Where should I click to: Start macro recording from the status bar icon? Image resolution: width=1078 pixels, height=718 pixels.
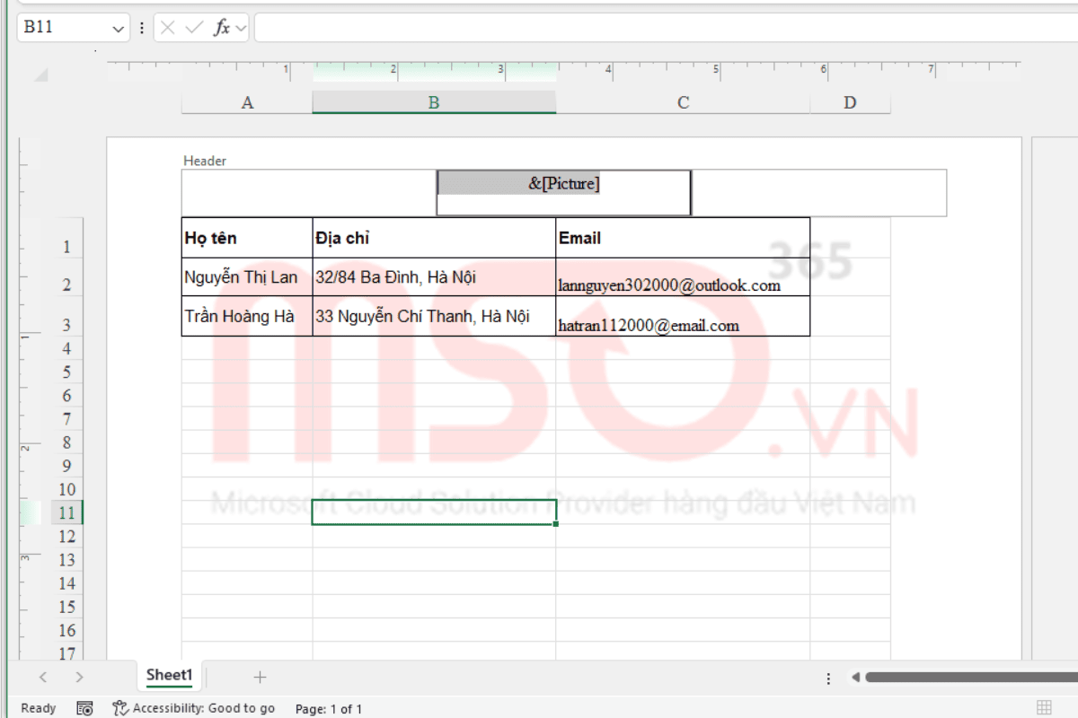pyautogui.click(x=84, y=708)
